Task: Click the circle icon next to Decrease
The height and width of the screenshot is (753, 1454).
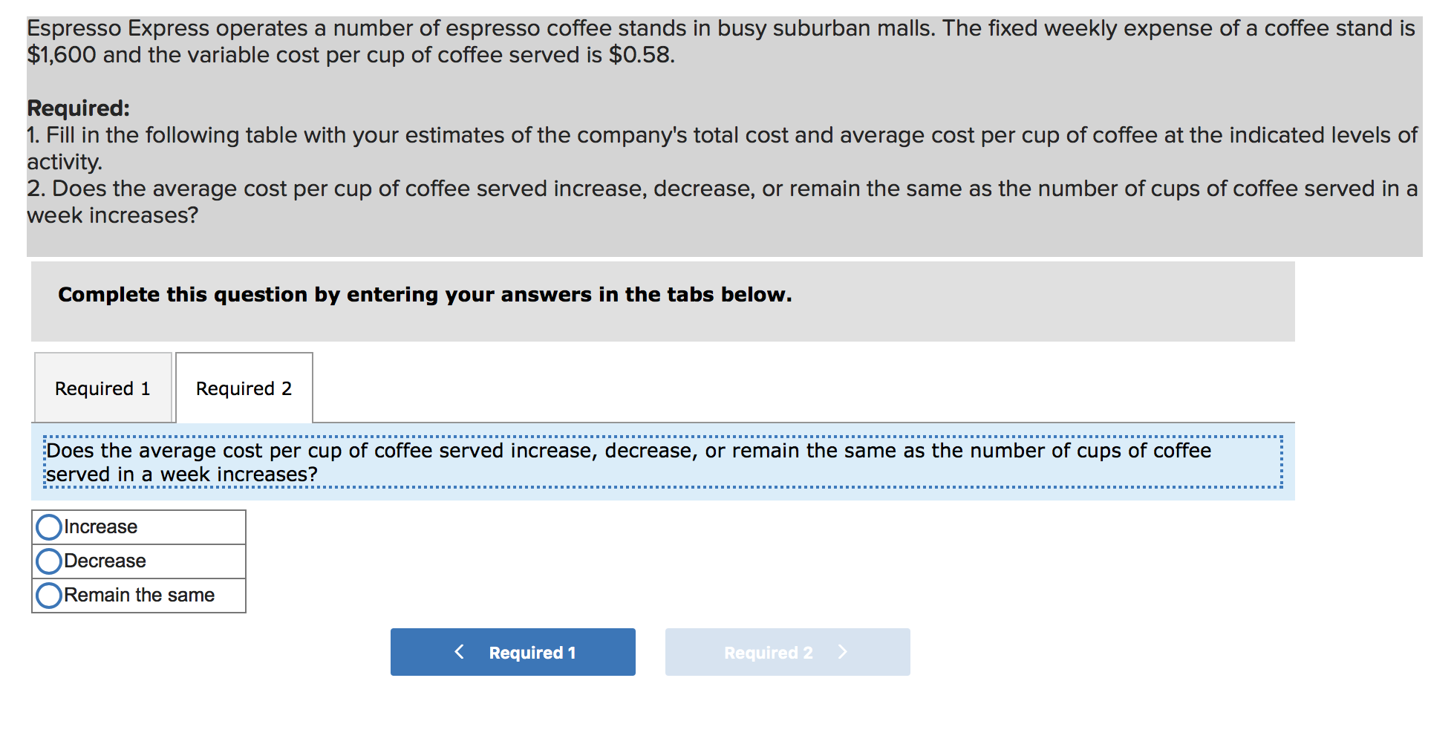Action: pos(48,561)
